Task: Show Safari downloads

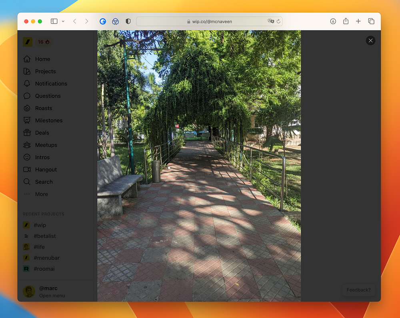Action: 333,21
